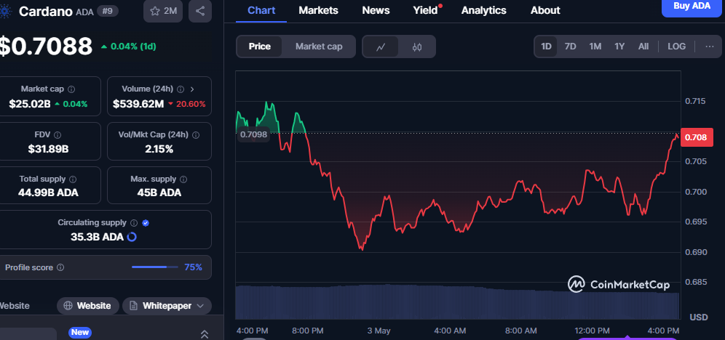The width and height of the screenshot is (725, 340).
Task: Open the Analytics tab
Action: pyautogui.click(x=483, y=10)
